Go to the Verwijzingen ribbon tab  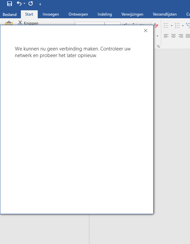(x=132, y=14)
